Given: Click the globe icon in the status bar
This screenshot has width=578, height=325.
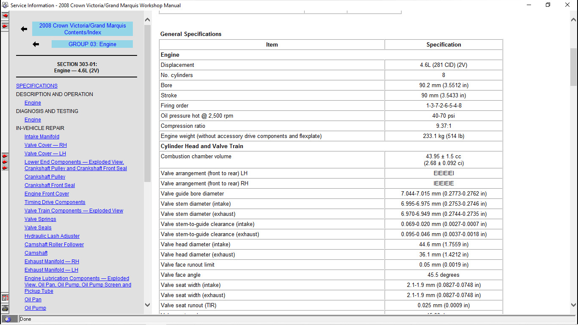Looking at the screenshot, I should (x=8, y=319).
